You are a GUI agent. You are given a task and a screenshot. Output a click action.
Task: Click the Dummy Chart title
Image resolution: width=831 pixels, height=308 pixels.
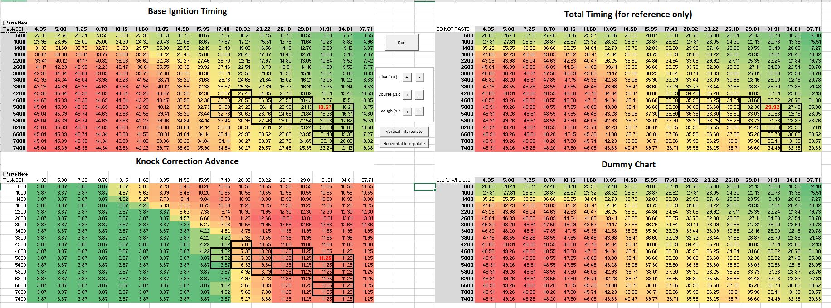tap(628, 165)
